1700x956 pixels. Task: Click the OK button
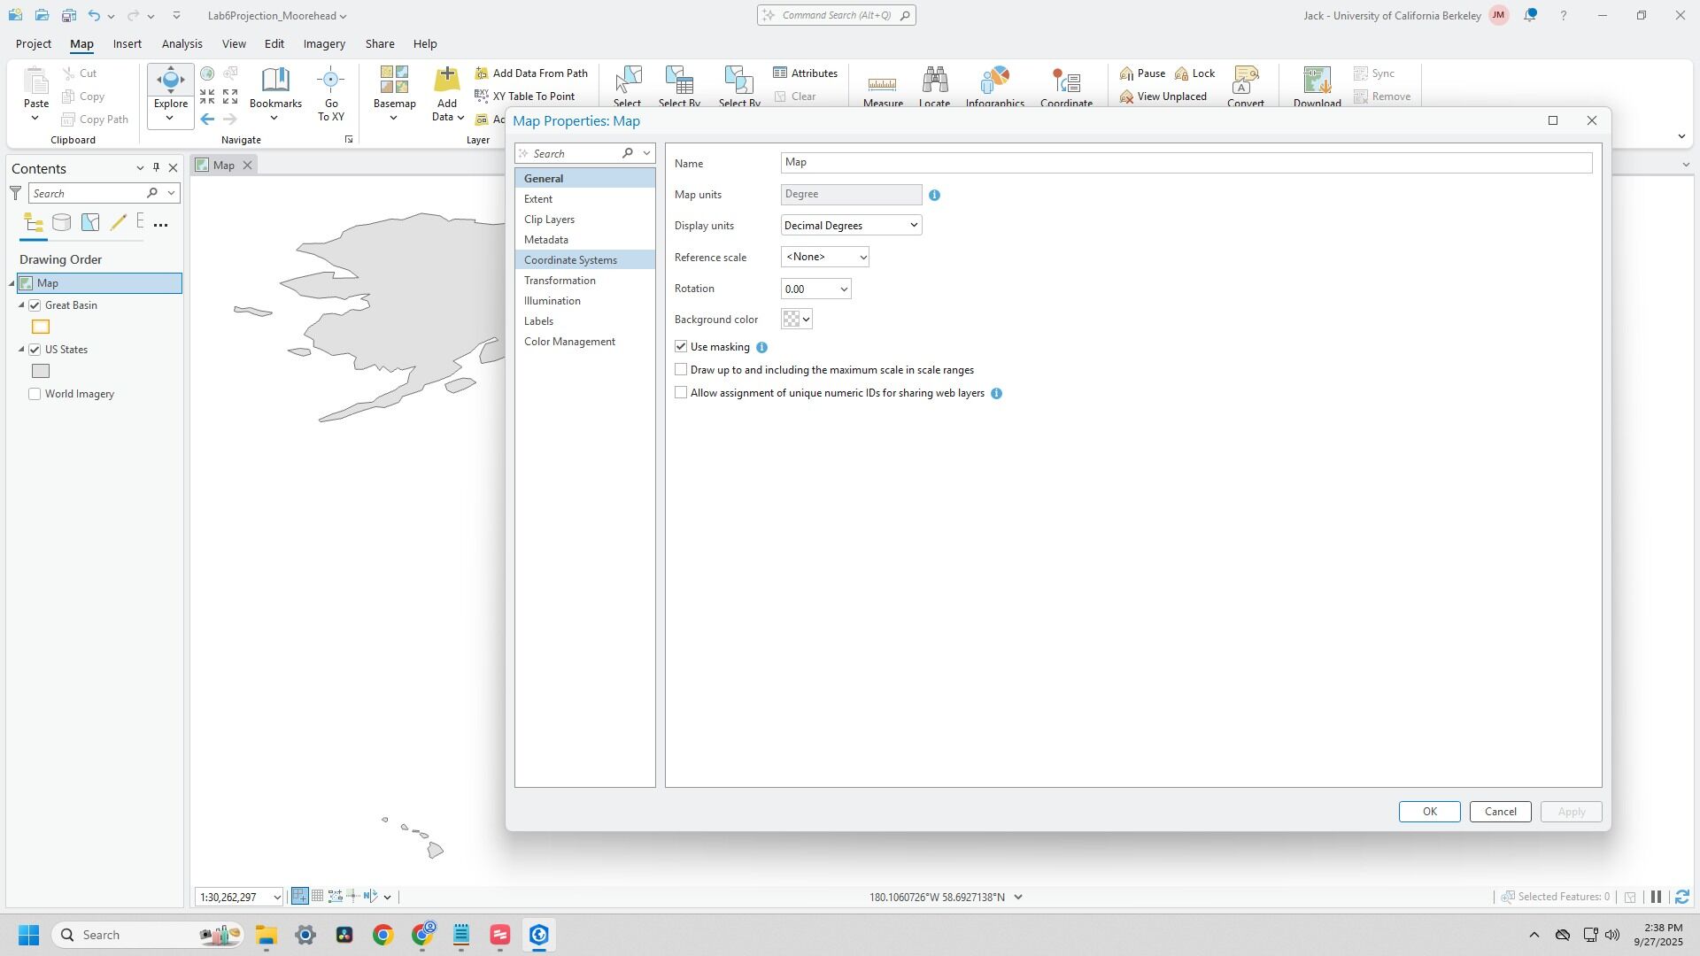pyautogui.click(x=1428, y=812)
